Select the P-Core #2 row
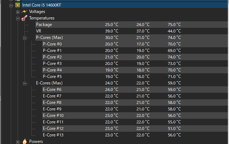229x144 pixels. 135,57
